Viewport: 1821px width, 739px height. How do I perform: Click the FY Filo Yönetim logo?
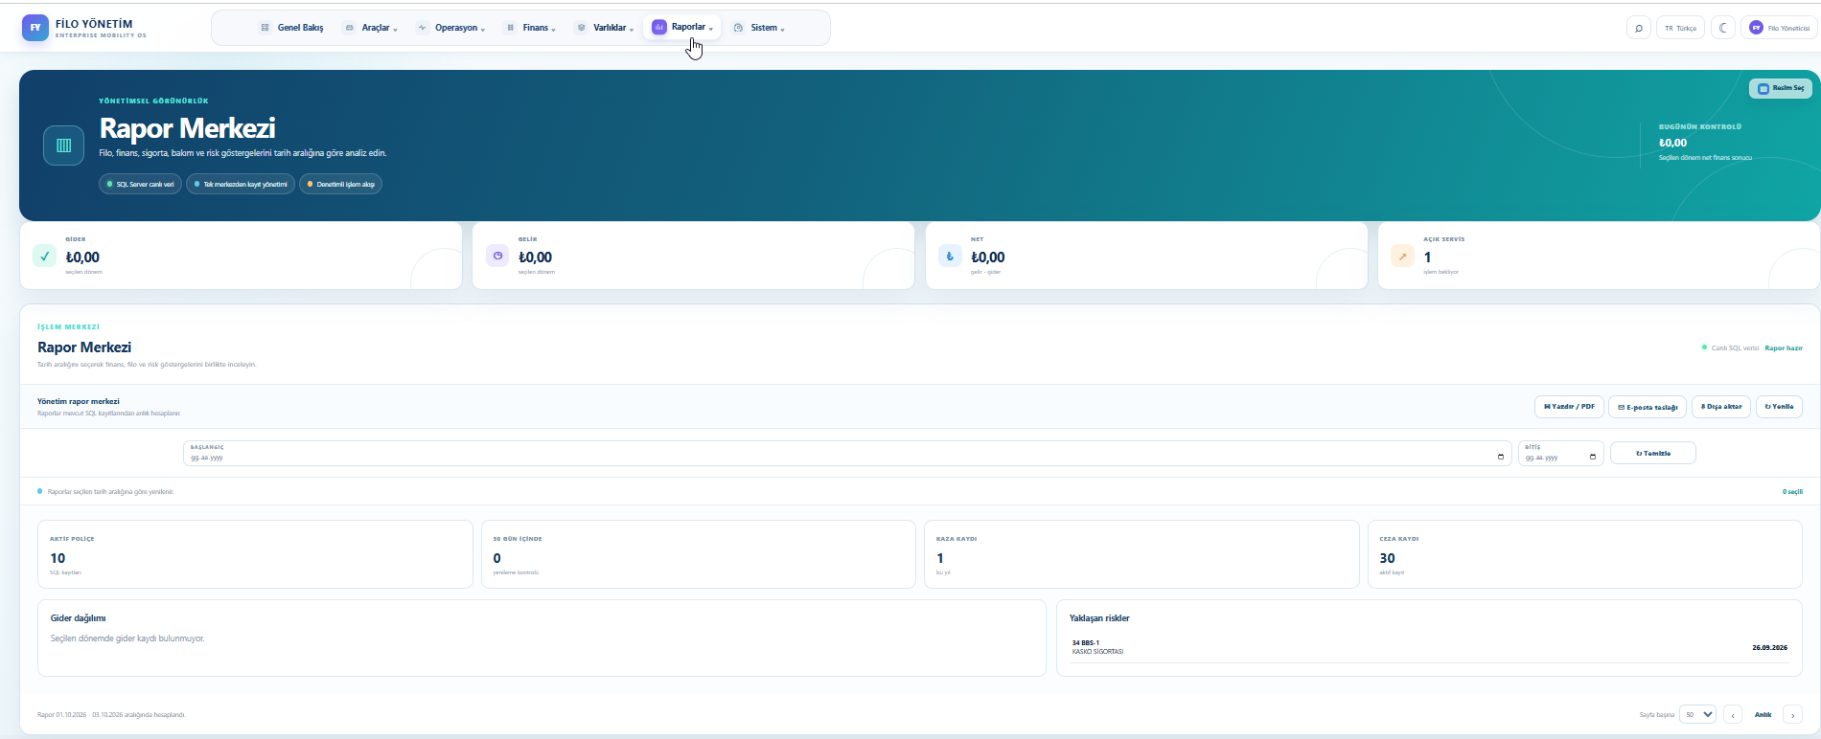(35, 28)
